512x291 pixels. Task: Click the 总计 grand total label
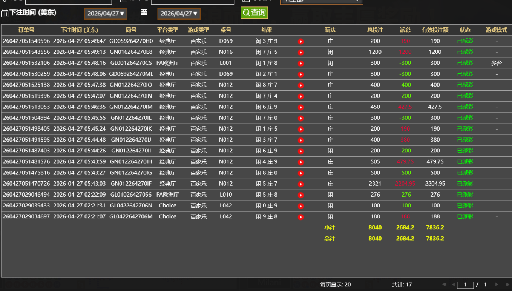(x=330, y=238)
